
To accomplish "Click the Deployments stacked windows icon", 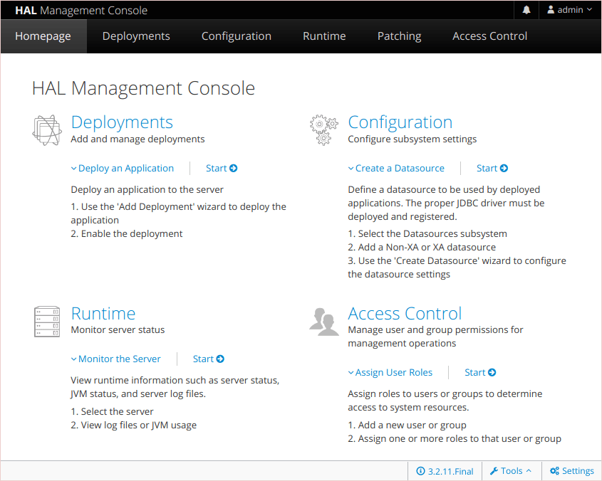I will click(x=47, y=130).
